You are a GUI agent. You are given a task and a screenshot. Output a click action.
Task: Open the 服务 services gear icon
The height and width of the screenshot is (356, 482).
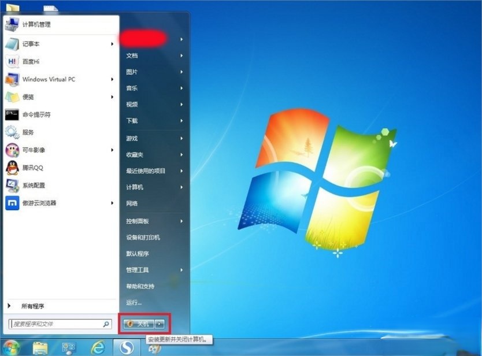(x=12, y=132)
